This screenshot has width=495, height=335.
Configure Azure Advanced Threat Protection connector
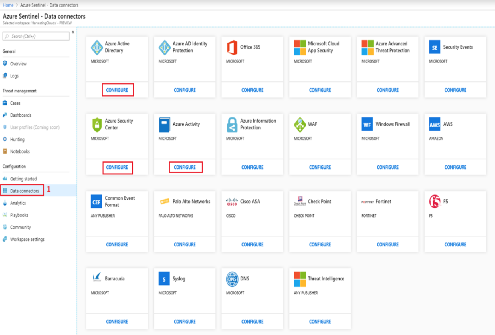[388, 90]
